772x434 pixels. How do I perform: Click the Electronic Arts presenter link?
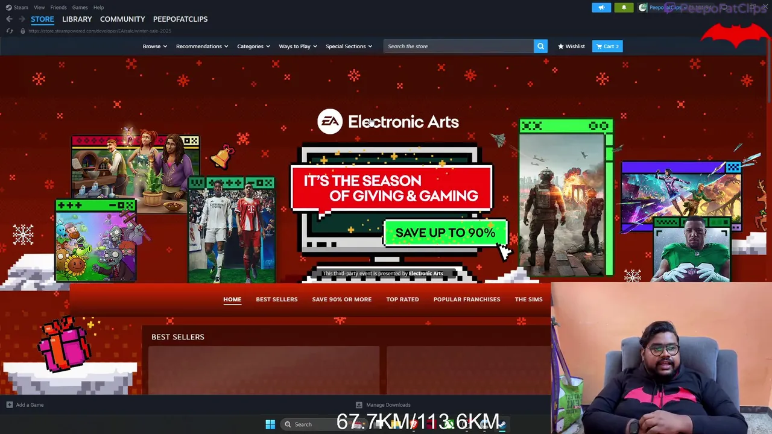(426, 274)
